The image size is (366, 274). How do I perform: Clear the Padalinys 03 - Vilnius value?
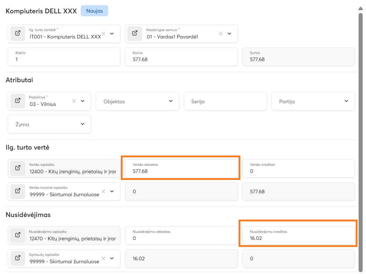pyautogui.click(x=74, y=101)
